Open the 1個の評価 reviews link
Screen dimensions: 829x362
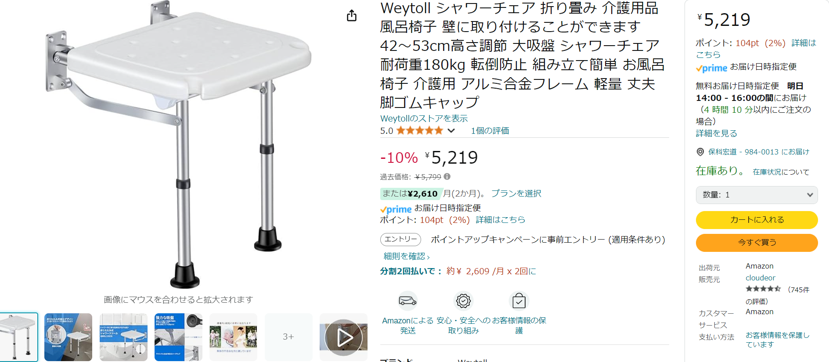pos(490,131)
